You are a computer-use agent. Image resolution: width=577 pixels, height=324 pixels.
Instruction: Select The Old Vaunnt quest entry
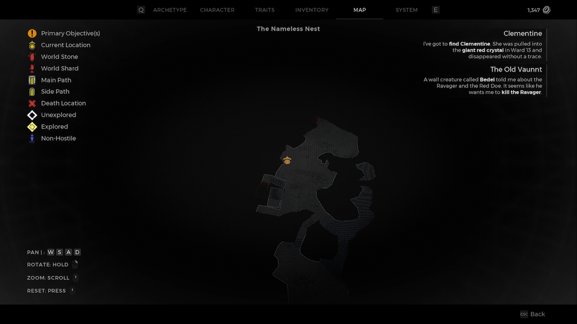[x=516, y=70]
